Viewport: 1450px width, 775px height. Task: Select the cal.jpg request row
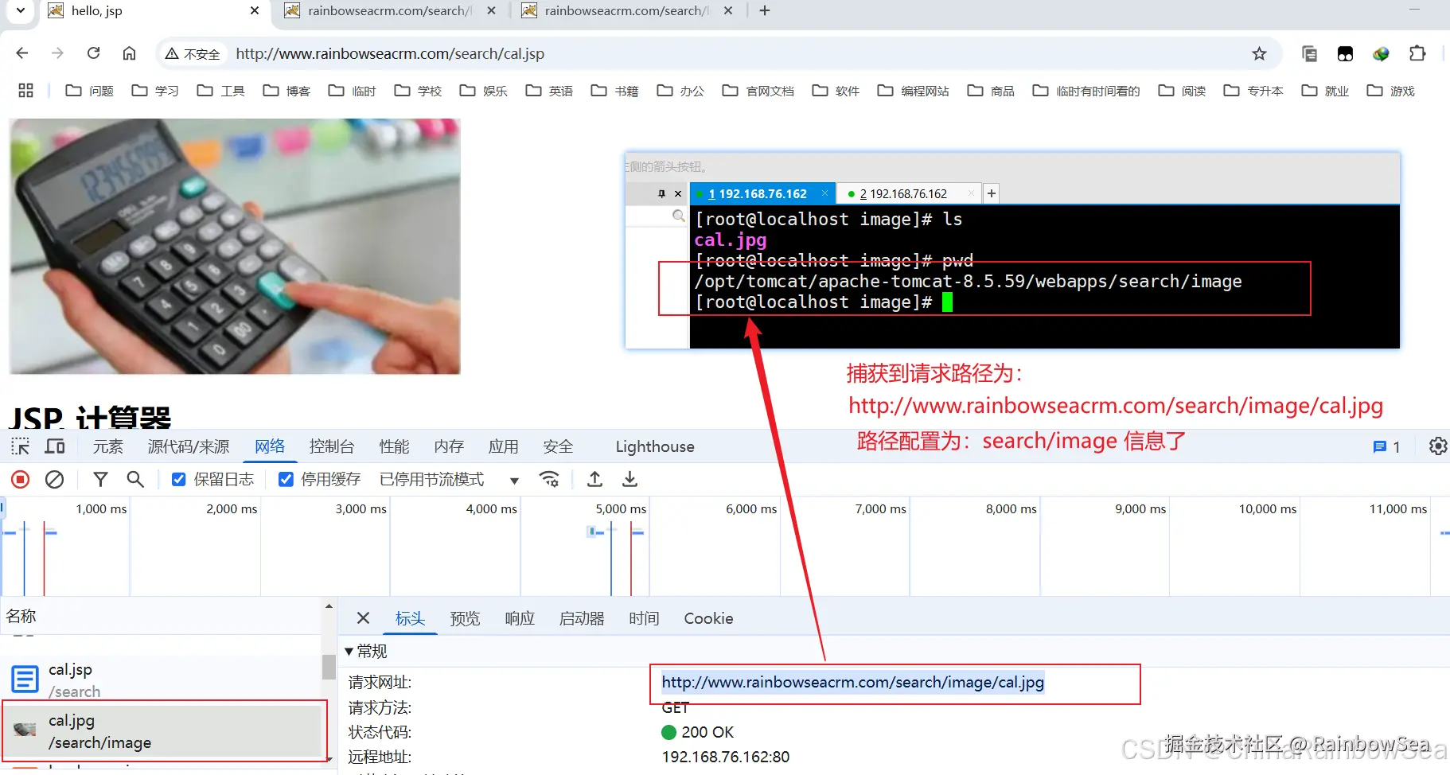pyautogui.click(x=162, y=730)
